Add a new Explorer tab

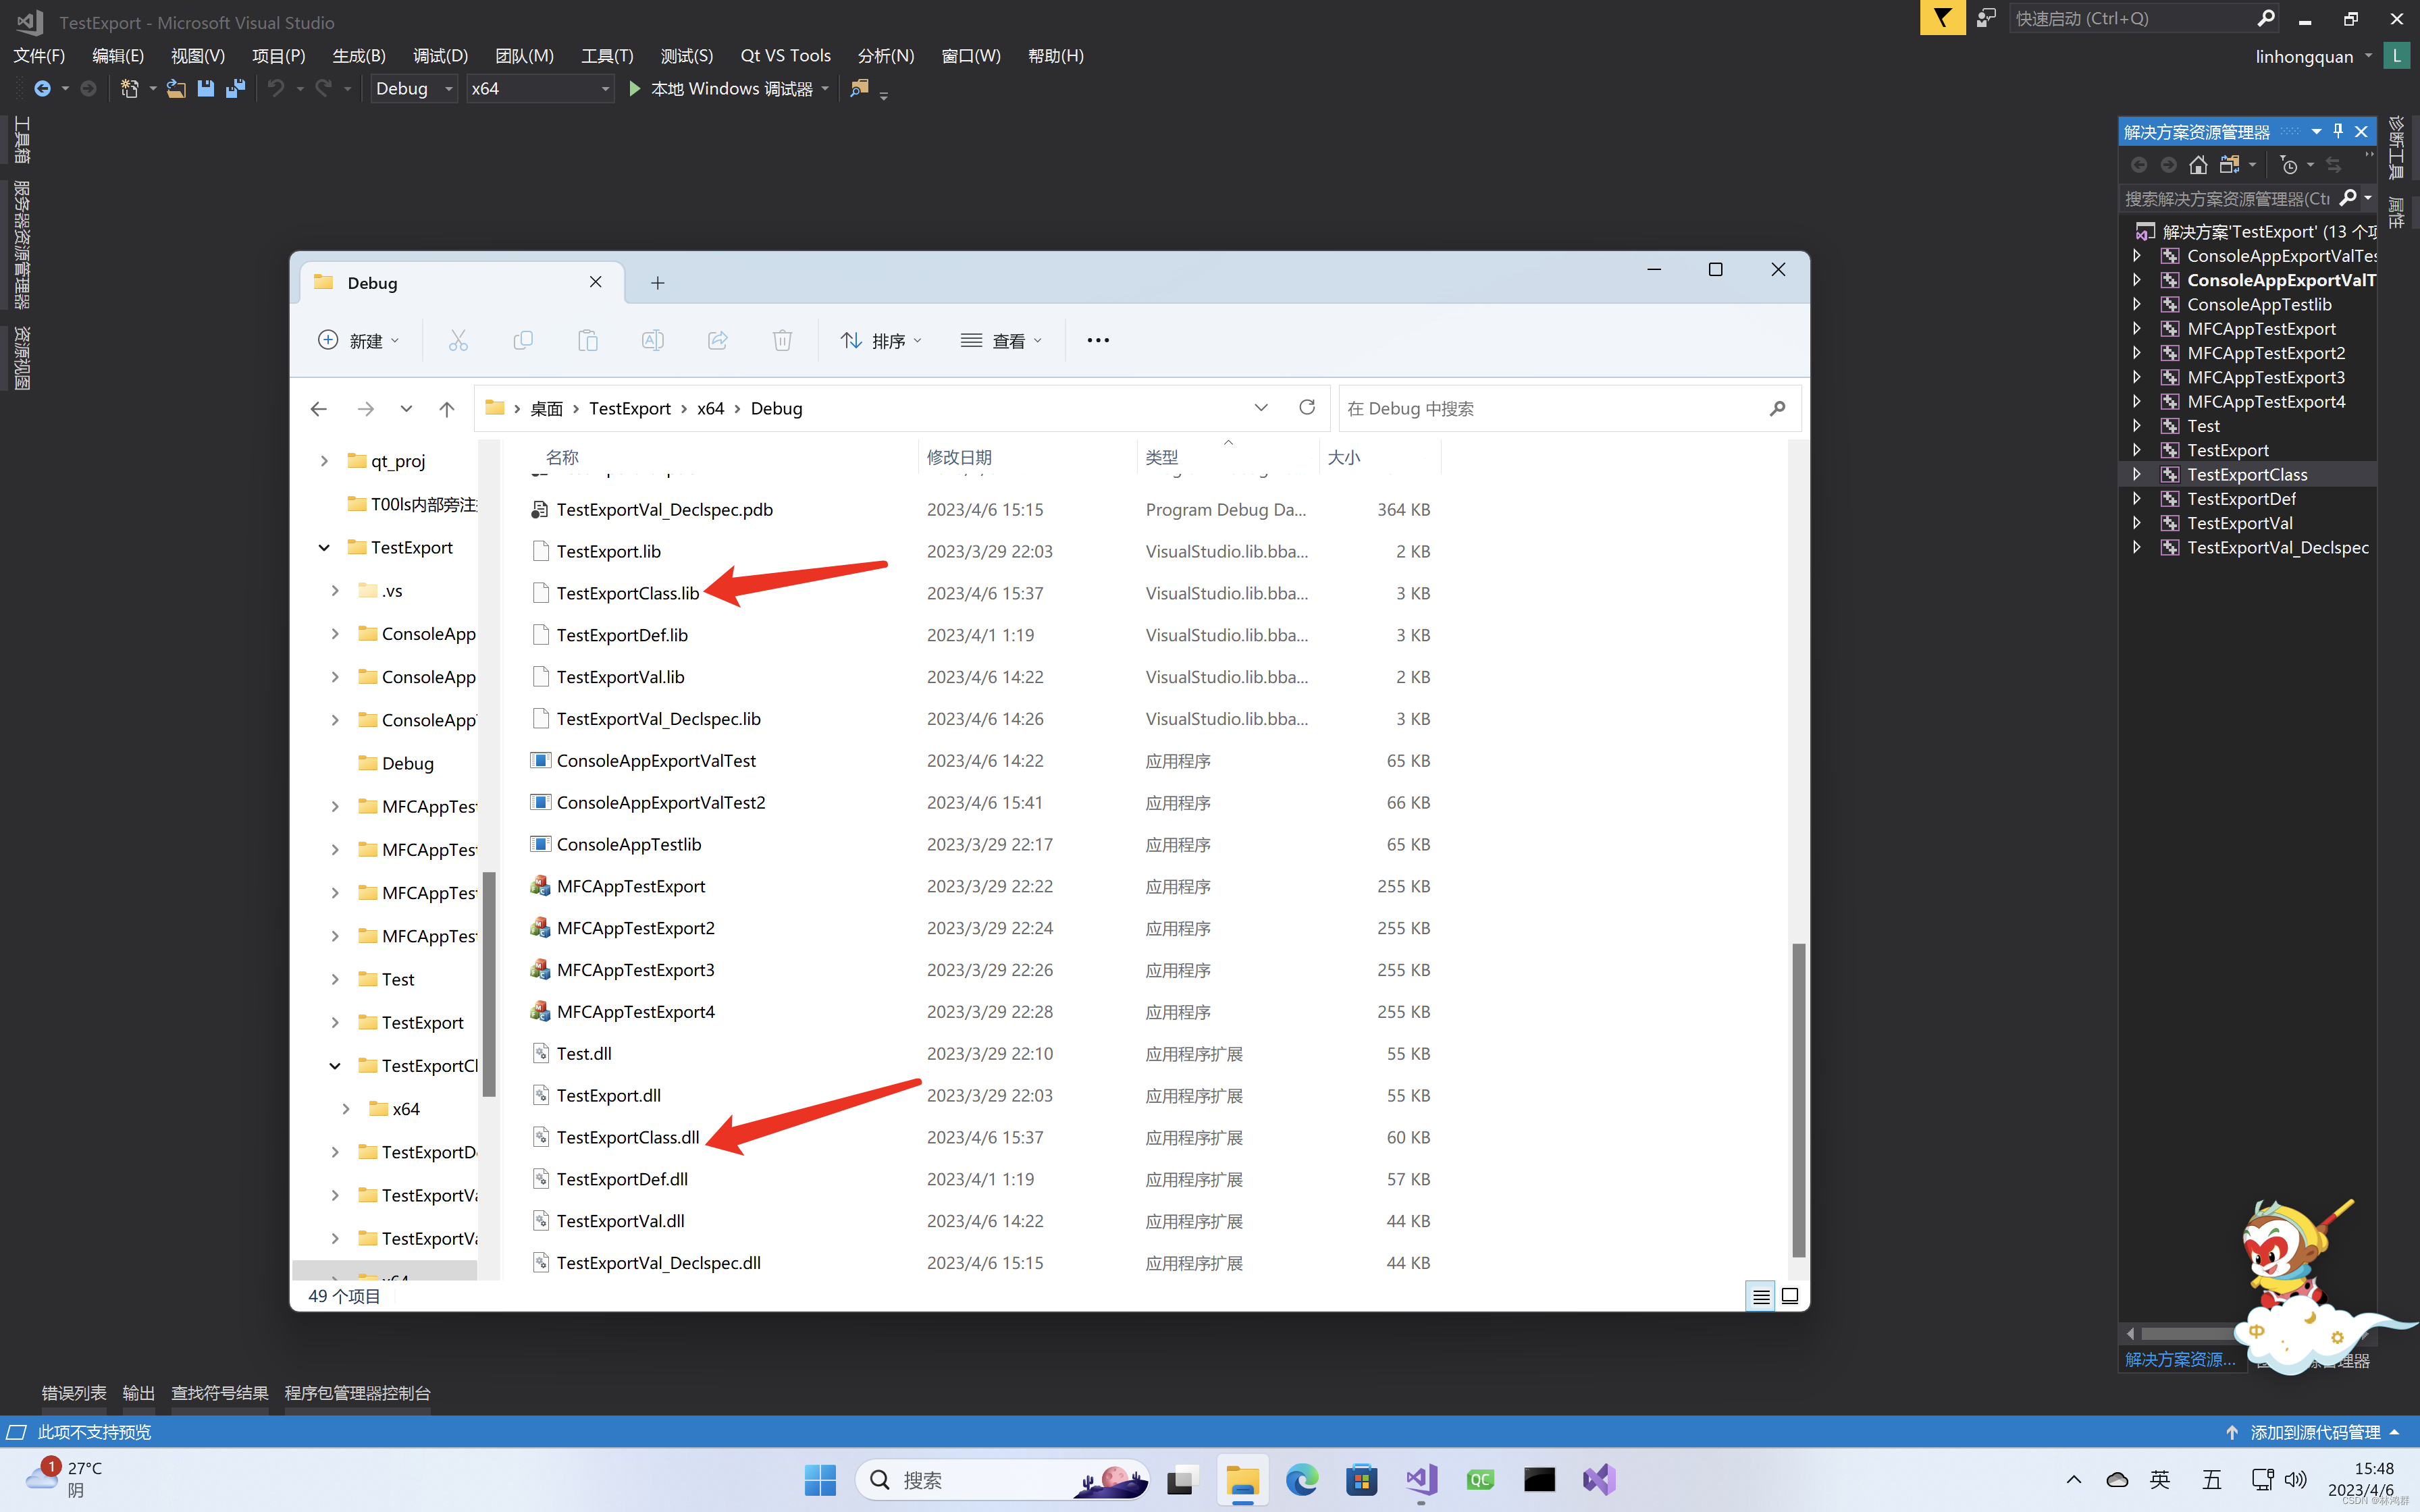pos(658,283)
